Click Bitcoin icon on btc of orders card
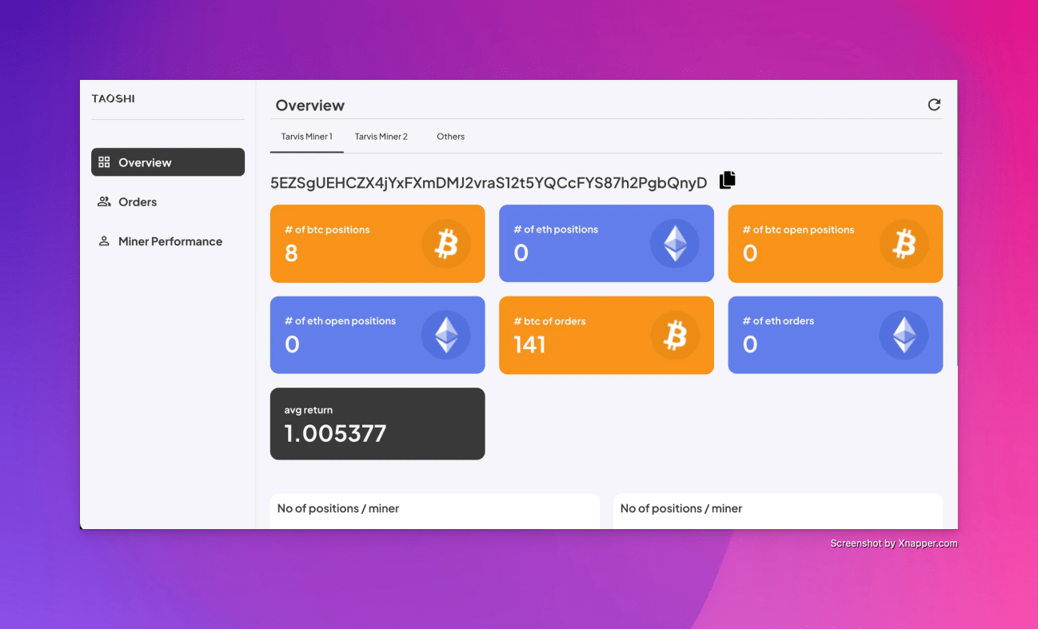Viewport: 1038px width, 629px height. tap(675, 335)
